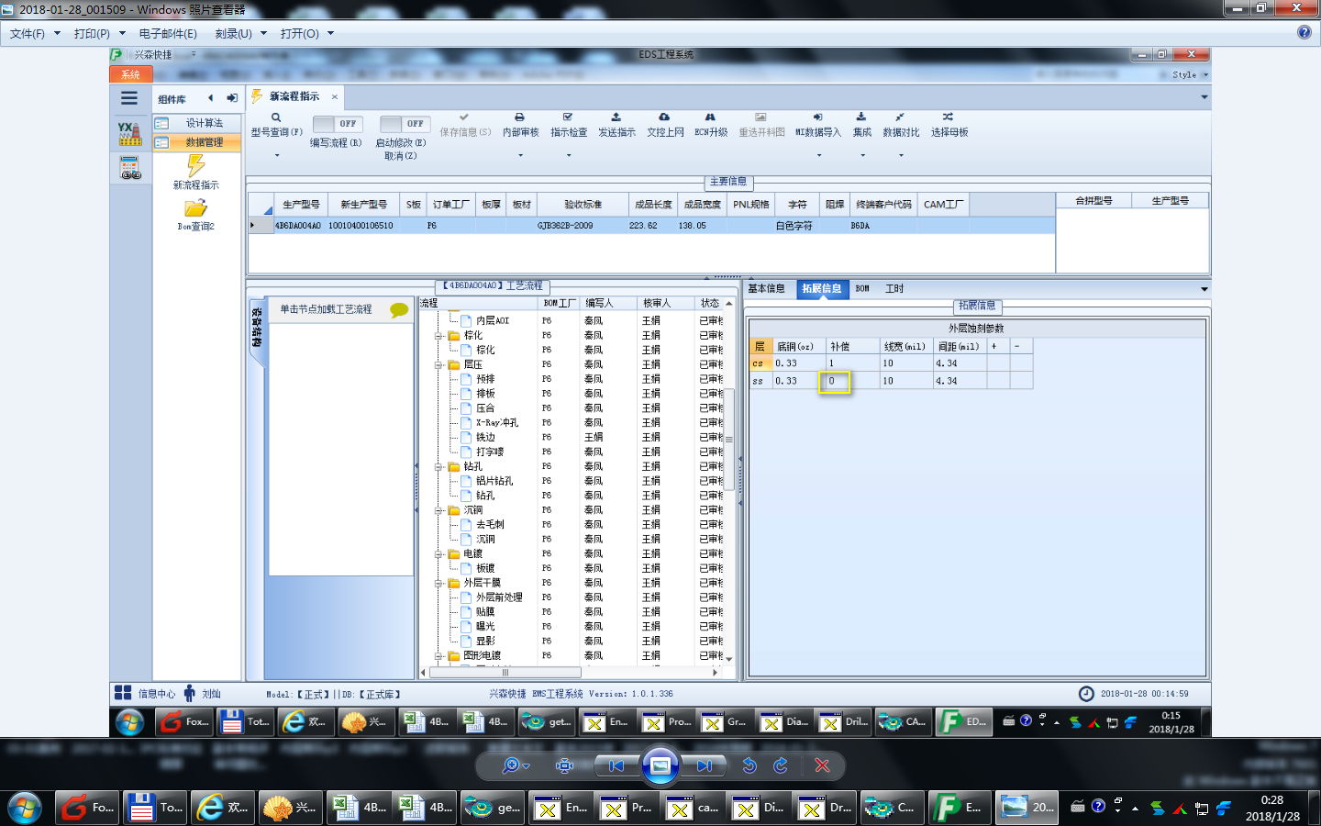Click the 文控上网 cloud icon
The height and width of the screenshot is (826, 1321).
(664, 117)
